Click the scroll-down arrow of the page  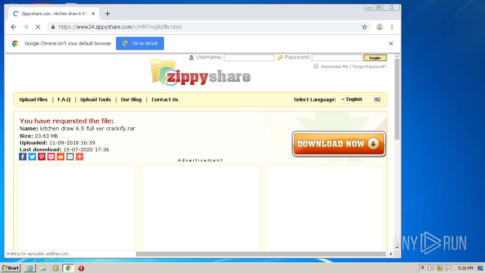(397, 248)
